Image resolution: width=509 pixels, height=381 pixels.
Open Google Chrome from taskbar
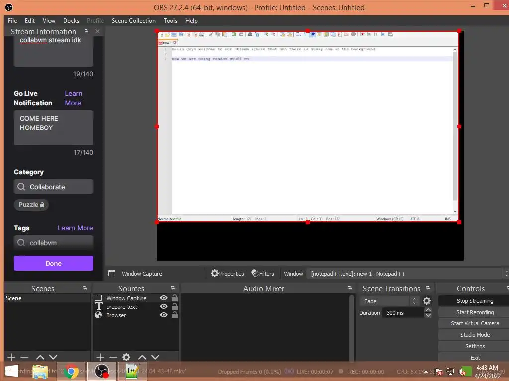point(71,371)
